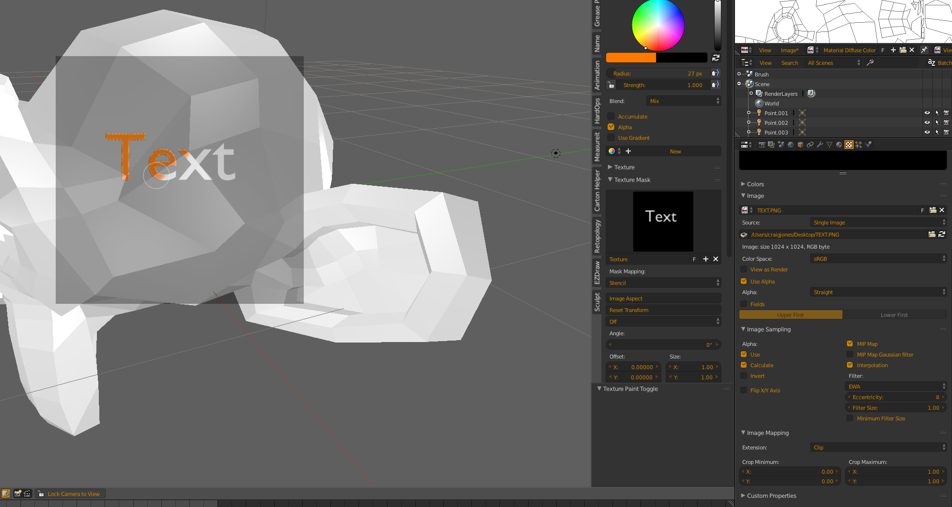This screenshot has height=507, width=952.
Task: Open the Alpha Straight dropdown
Action: click(878, 292)
